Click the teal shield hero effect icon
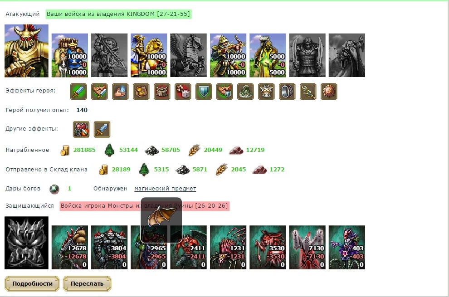The height and width of the screenshot is (297, 449). 204,91
